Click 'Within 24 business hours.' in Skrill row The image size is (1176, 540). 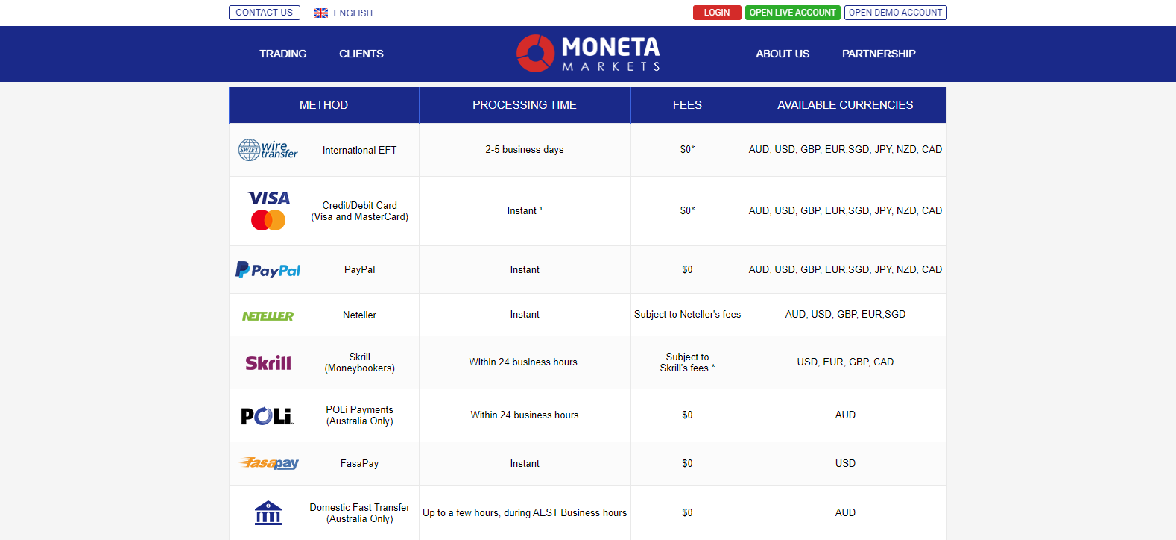pos(525,362)
